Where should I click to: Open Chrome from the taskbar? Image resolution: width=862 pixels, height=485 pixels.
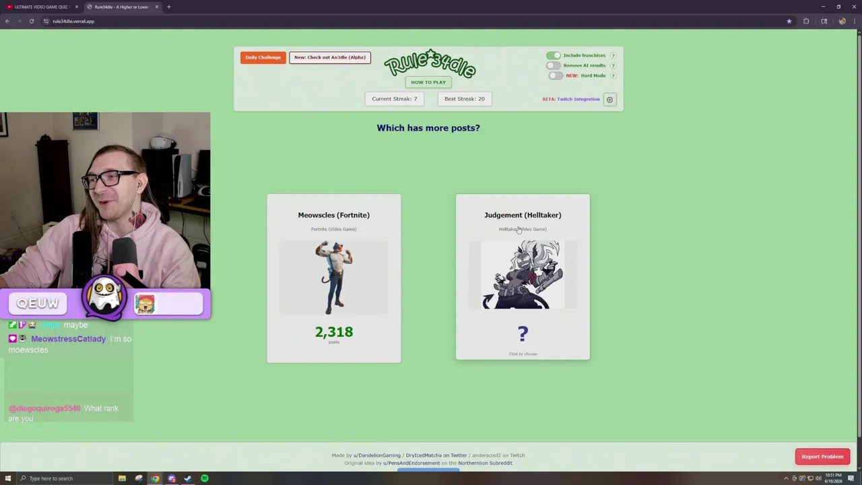pyautogui.click(x=155, y=478)
